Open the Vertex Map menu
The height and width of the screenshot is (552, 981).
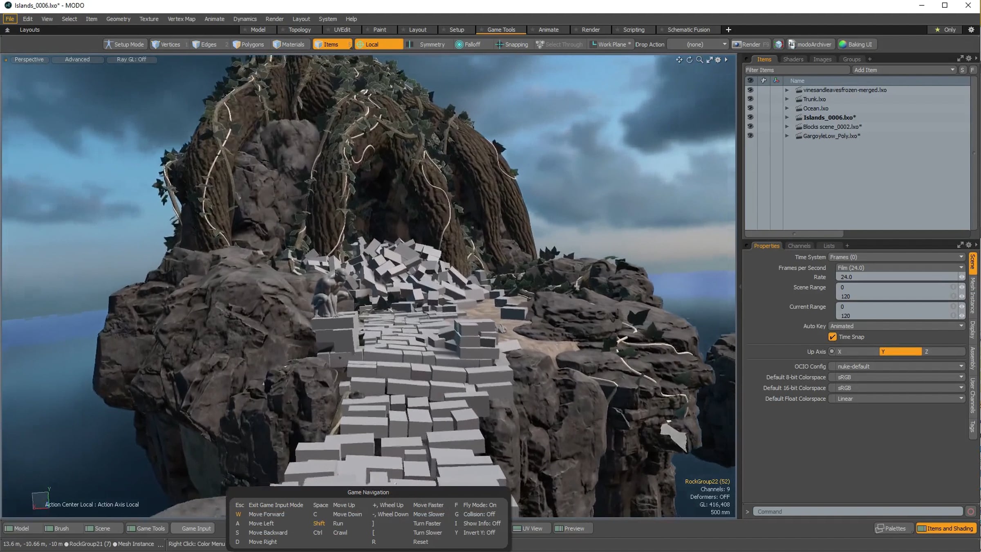(181, 19)
